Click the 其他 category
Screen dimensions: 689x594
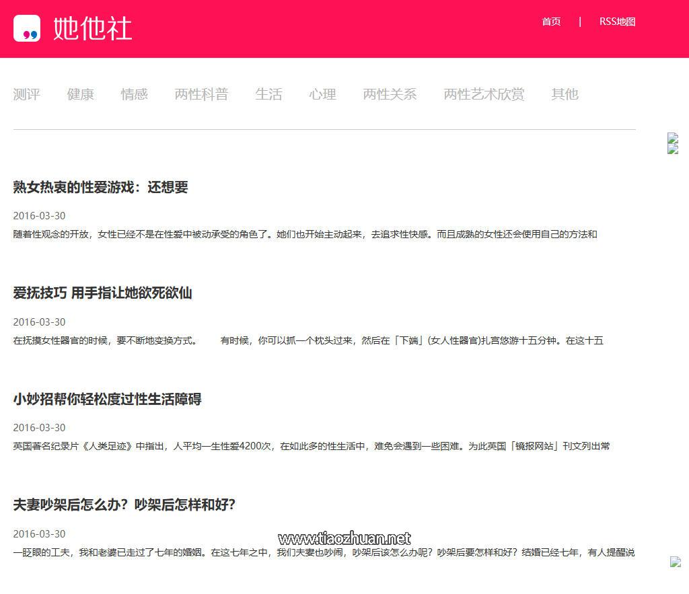565,94
